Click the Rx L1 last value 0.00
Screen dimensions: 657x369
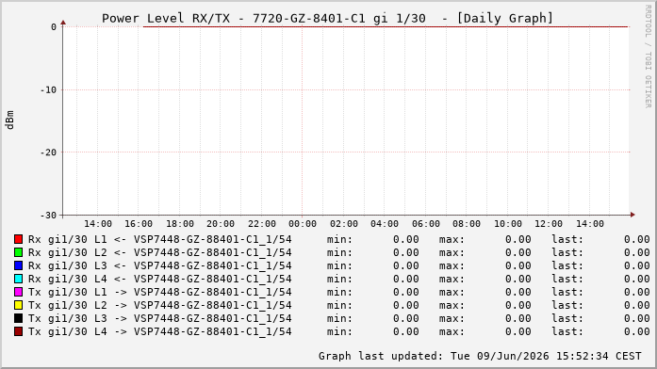(637, 239)
